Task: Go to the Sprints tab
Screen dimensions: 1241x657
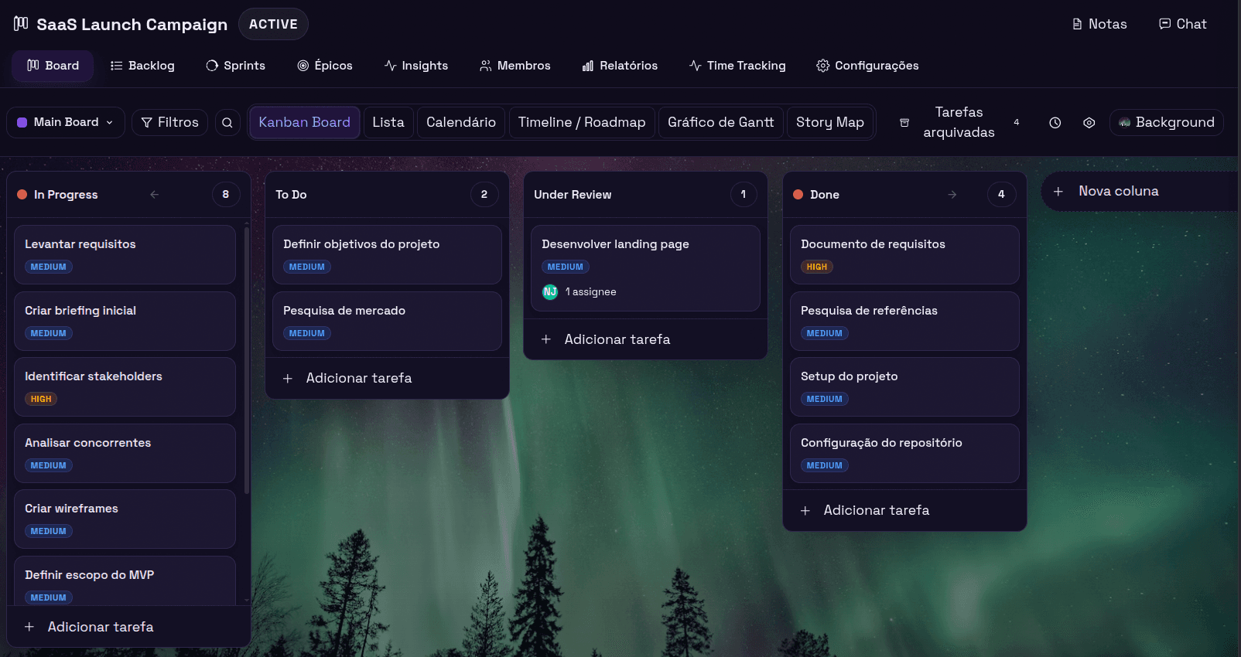Action: [235, 66]
